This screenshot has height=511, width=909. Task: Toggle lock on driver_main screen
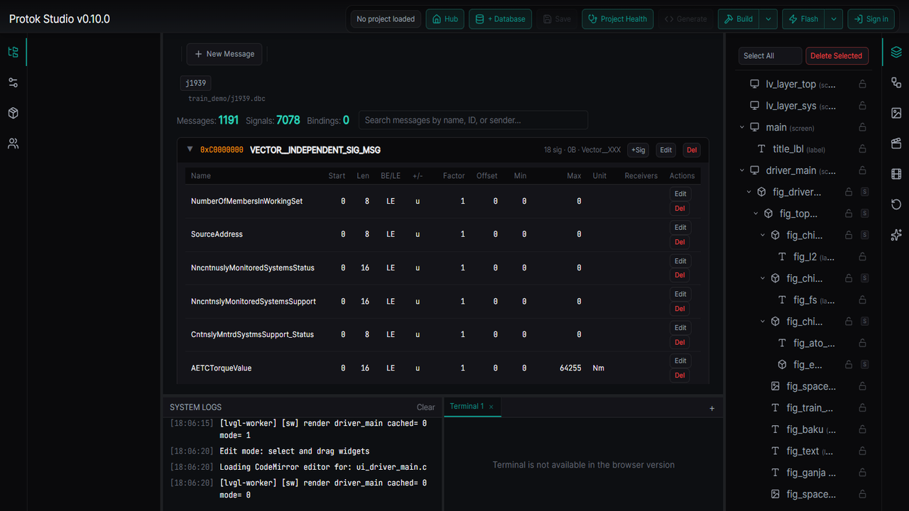tap(863, 170)
